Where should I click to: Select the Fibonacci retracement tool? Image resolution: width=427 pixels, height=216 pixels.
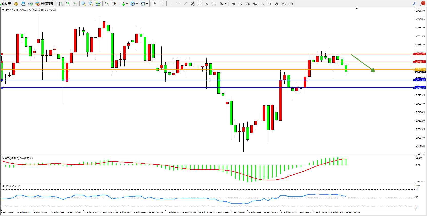coord(200,4)
